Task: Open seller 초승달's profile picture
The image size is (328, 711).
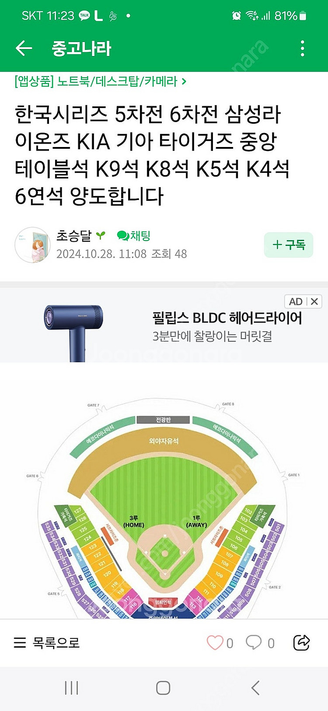Action: click(32, 245)
